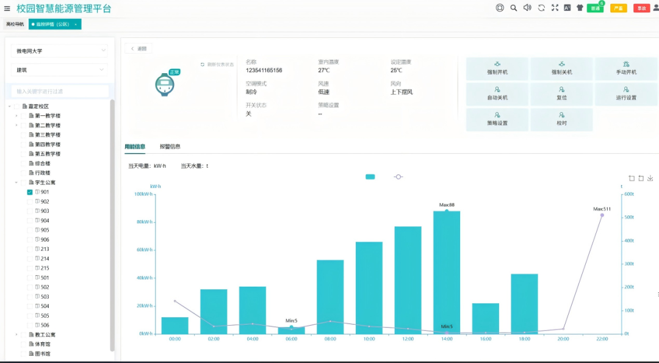Click the 校时 time sync button
This screenshot has height=363, width=659.
click(x=561, y=120)
